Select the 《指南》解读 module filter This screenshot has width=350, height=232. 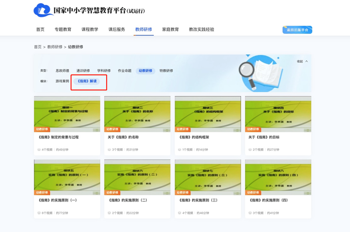(x=87, y=81)
